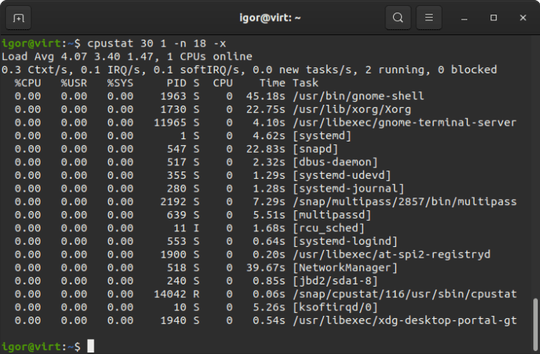This screenshot has width=540, height=354.
Task: Click /usr/lib/xorg/Xorg task name
Action: click(352, 109)
